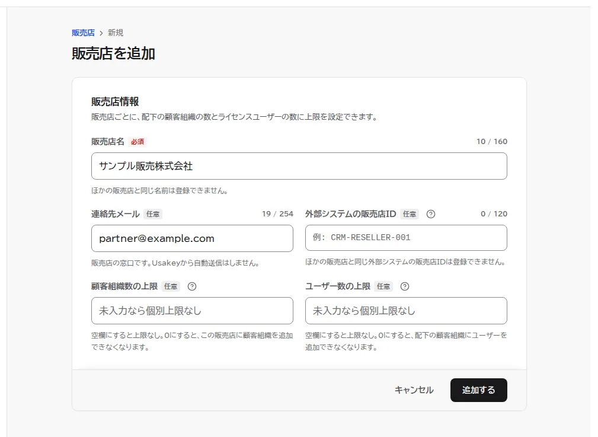Click hint ほかの販売店と同じ名前は登録できません
Screen dimensions: 598x437
(159, 190)
